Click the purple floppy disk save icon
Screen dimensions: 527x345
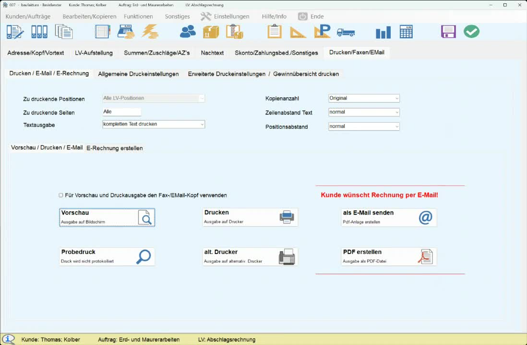pos(448,32)
